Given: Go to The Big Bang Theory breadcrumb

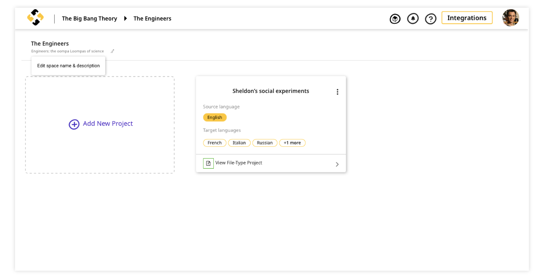Looking at the screenshot, I should coord(89,19).
